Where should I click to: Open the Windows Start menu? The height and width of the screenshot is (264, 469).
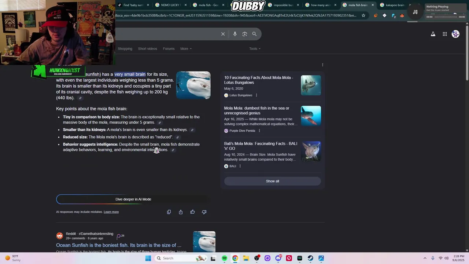pyautogui.click(x=148, y=258)
